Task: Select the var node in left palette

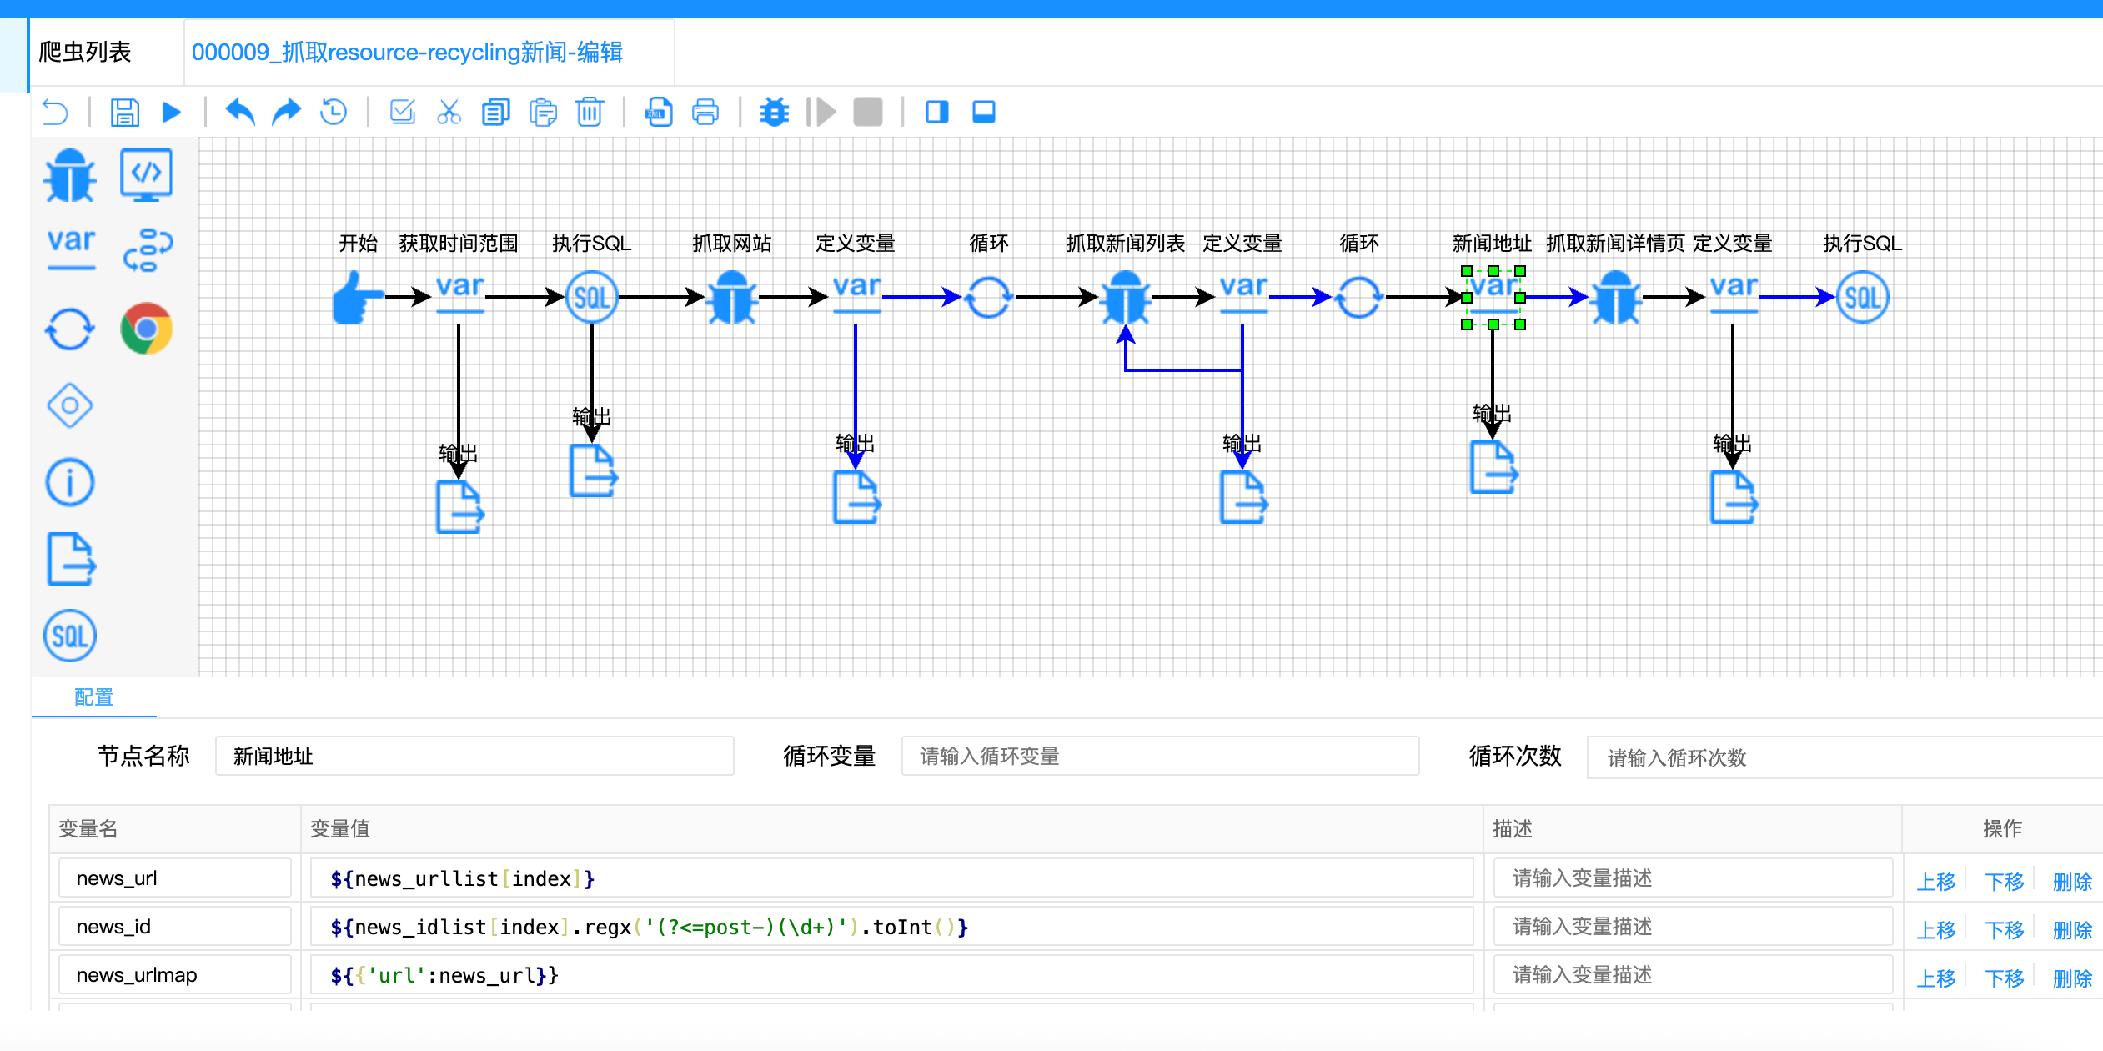Action: (x=72, y=249)
